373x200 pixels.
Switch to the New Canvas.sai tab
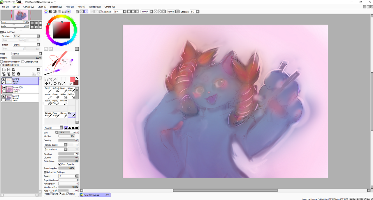click(x=95, y=195)
